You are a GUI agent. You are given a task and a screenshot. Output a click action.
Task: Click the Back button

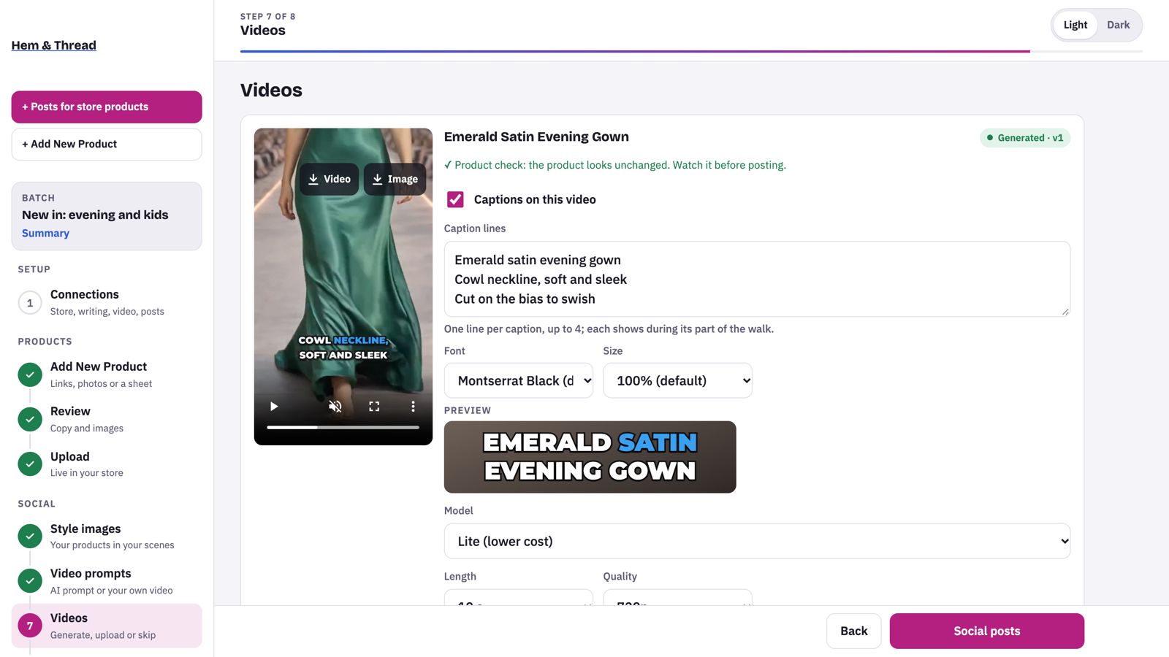[853, 631]
